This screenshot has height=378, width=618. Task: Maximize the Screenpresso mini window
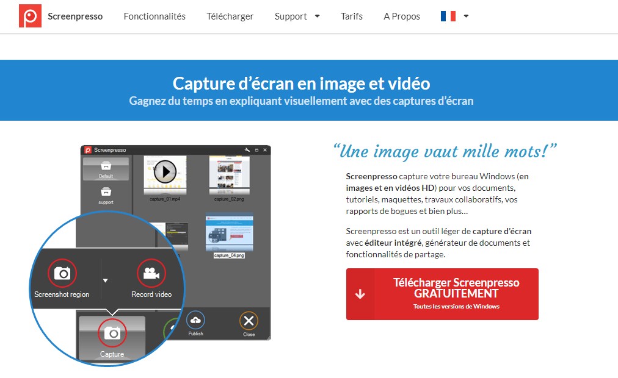point(256,150)
